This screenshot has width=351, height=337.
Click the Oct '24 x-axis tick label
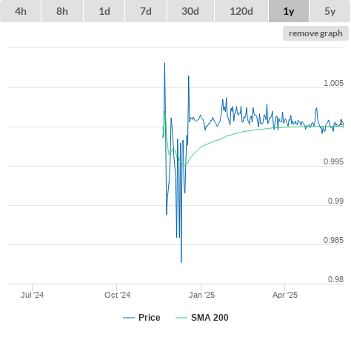click(x=117, y=295)
